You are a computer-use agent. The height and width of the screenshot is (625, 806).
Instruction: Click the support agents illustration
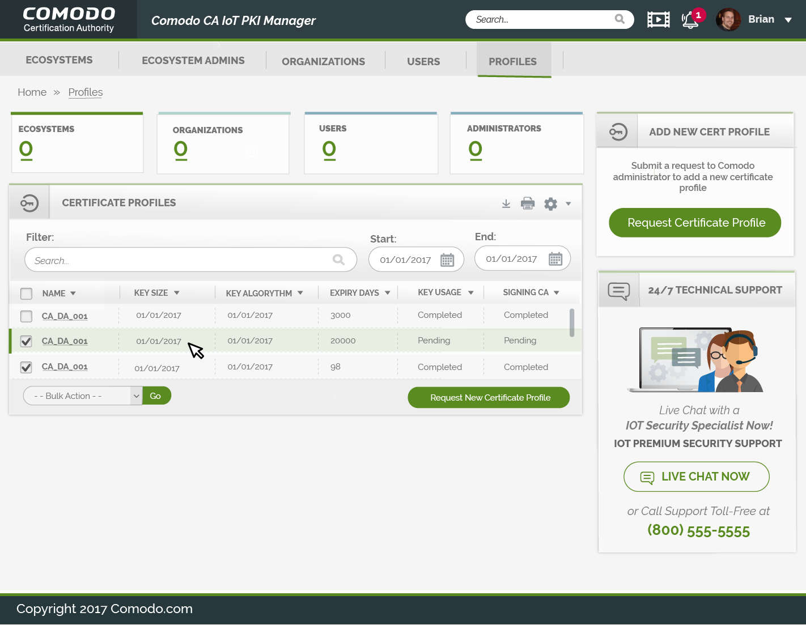tap(697, 360)
